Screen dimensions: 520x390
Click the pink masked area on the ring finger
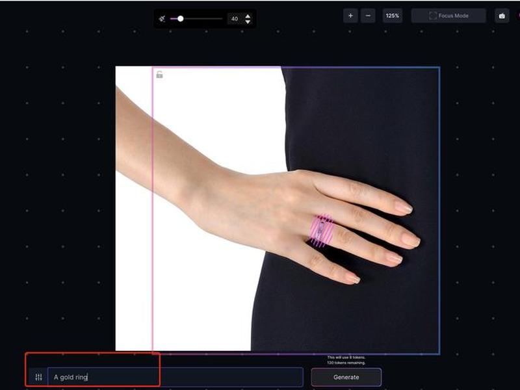[x=321, y=231]
